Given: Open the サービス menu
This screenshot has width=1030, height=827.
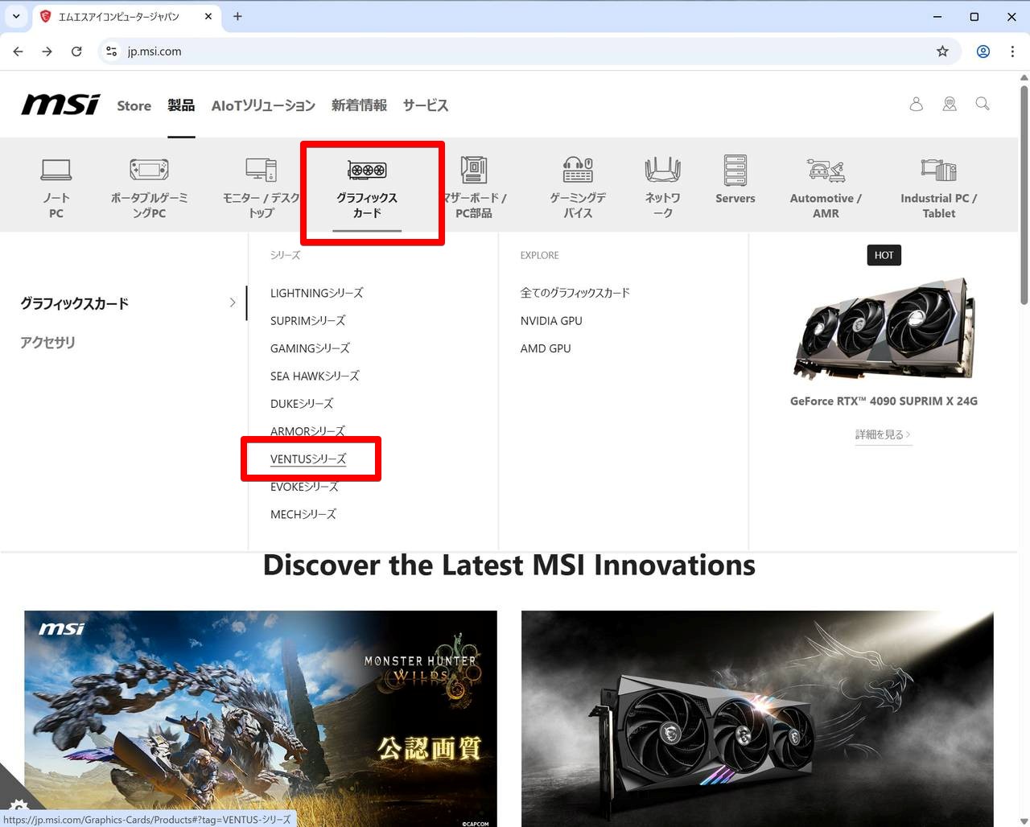Looking at the screenshot, I should pyautogui.click(x=426, y=105).
